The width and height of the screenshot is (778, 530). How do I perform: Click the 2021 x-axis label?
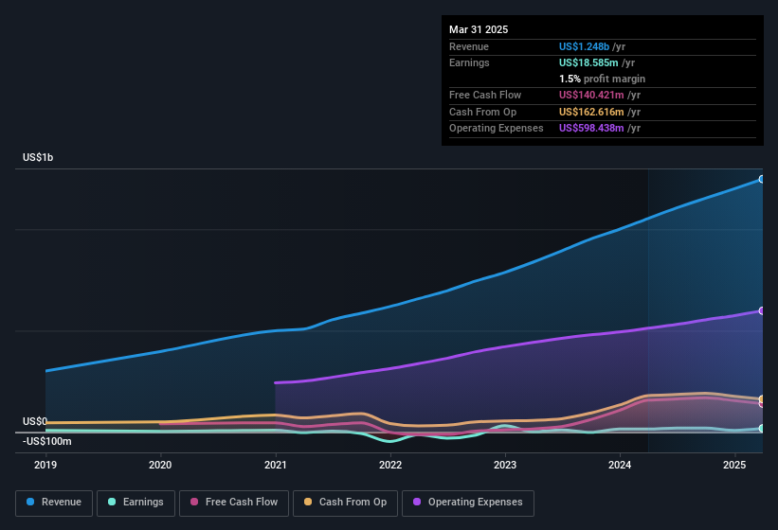[276, 465]
